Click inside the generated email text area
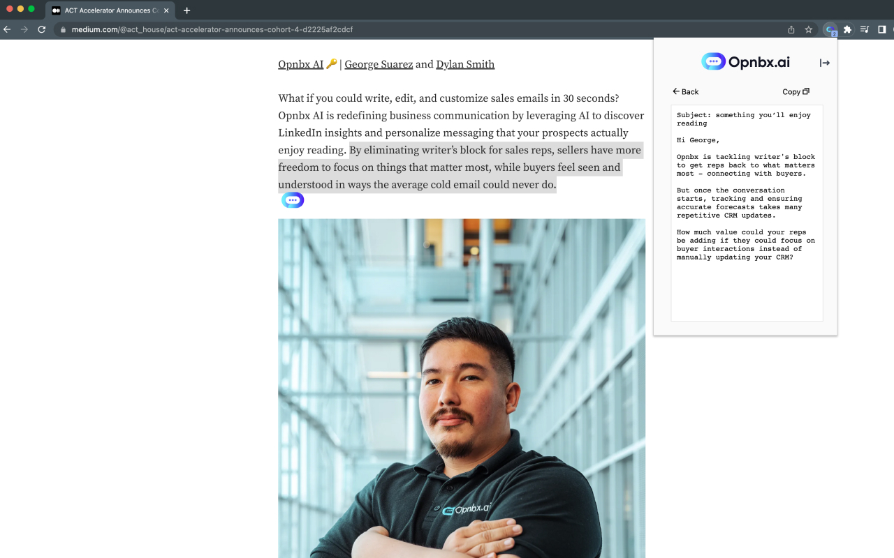Viewport: 894px width, 558px height. pos(747,213)
